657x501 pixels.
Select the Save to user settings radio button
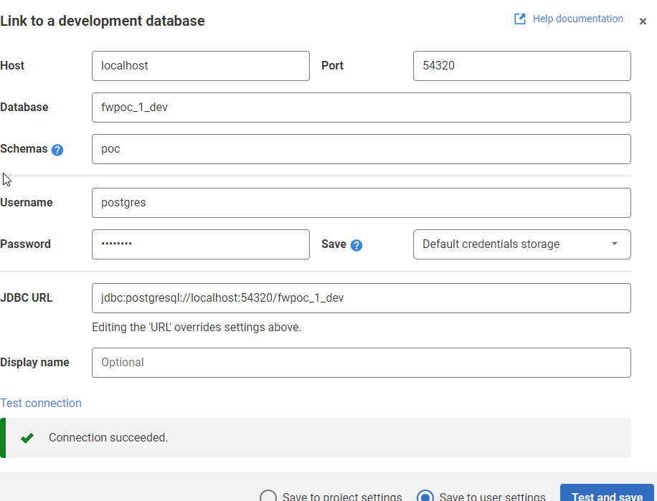(425, 495)
